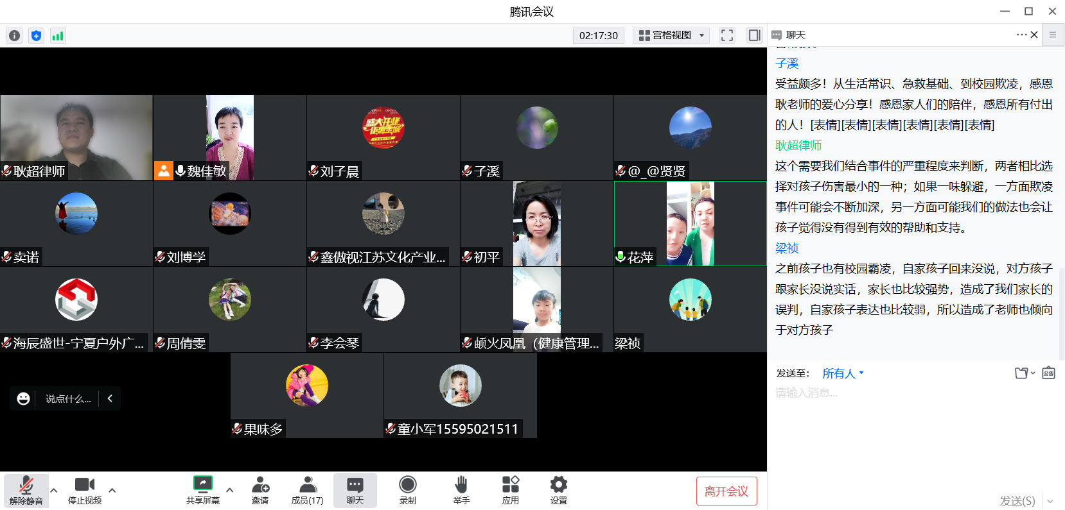
Task: Open the meeting info icon
Action: (x=14, y=36)
